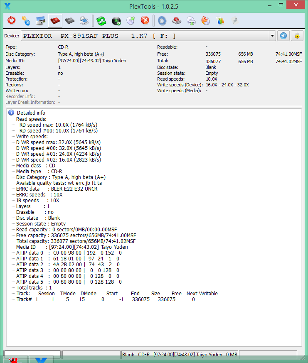The width and height of the screenshot is (308, 363).
Task: Click the PlexTools X logo in title bar
Action: point(7,6)
